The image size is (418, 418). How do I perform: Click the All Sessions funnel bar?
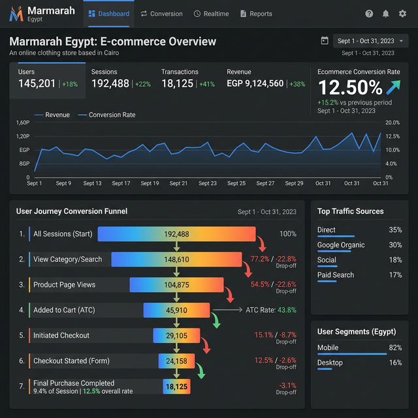point(176,234)
